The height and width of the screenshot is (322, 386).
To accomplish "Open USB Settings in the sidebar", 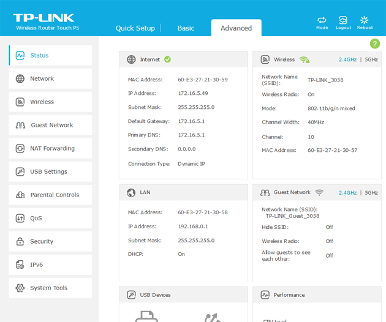I will (50, 171).
